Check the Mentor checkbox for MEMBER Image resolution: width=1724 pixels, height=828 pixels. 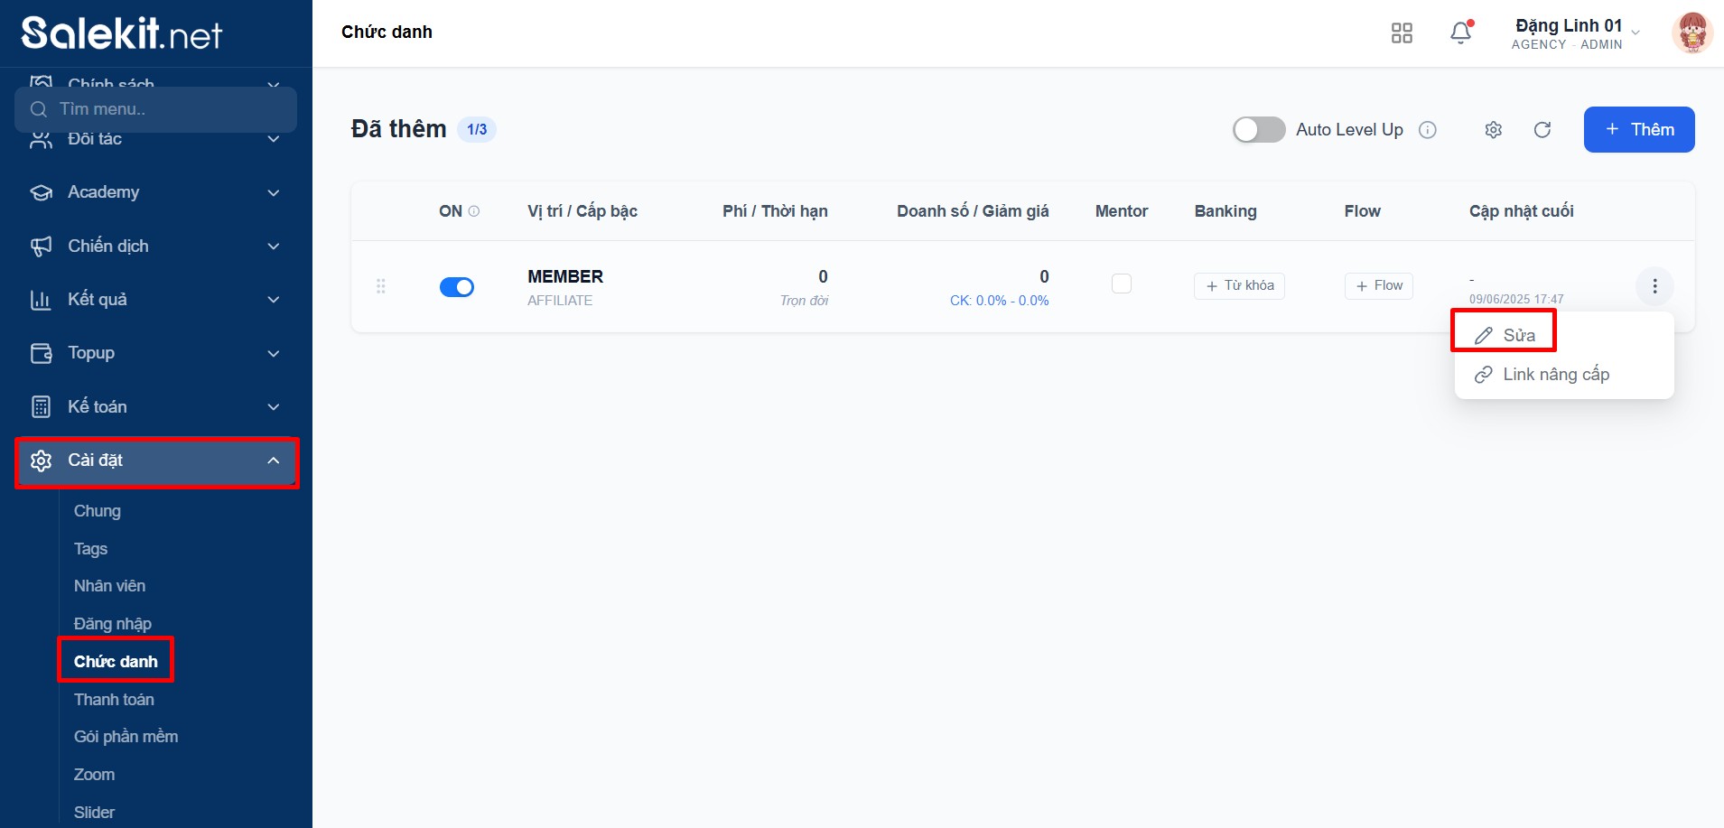(x=1121, y=284)
